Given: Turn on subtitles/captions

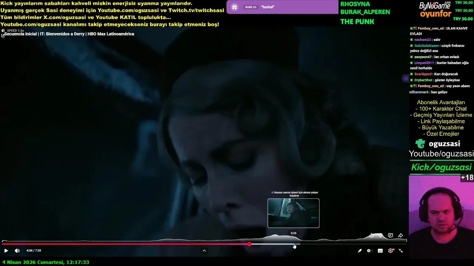Looking at the screenshot, I should pos(380,250).
